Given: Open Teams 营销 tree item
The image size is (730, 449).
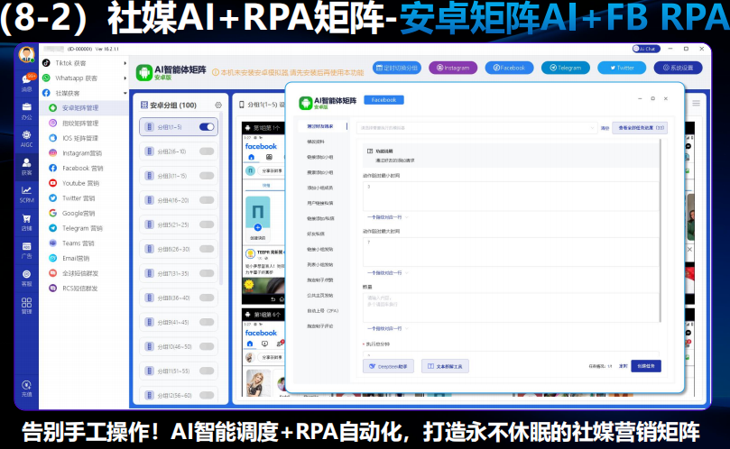Looking at the screenshot, I should click(x=78, y=243).
